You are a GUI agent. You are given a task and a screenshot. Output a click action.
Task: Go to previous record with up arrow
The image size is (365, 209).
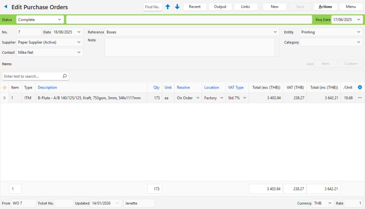pyautogui.click(x=168, y=7)
